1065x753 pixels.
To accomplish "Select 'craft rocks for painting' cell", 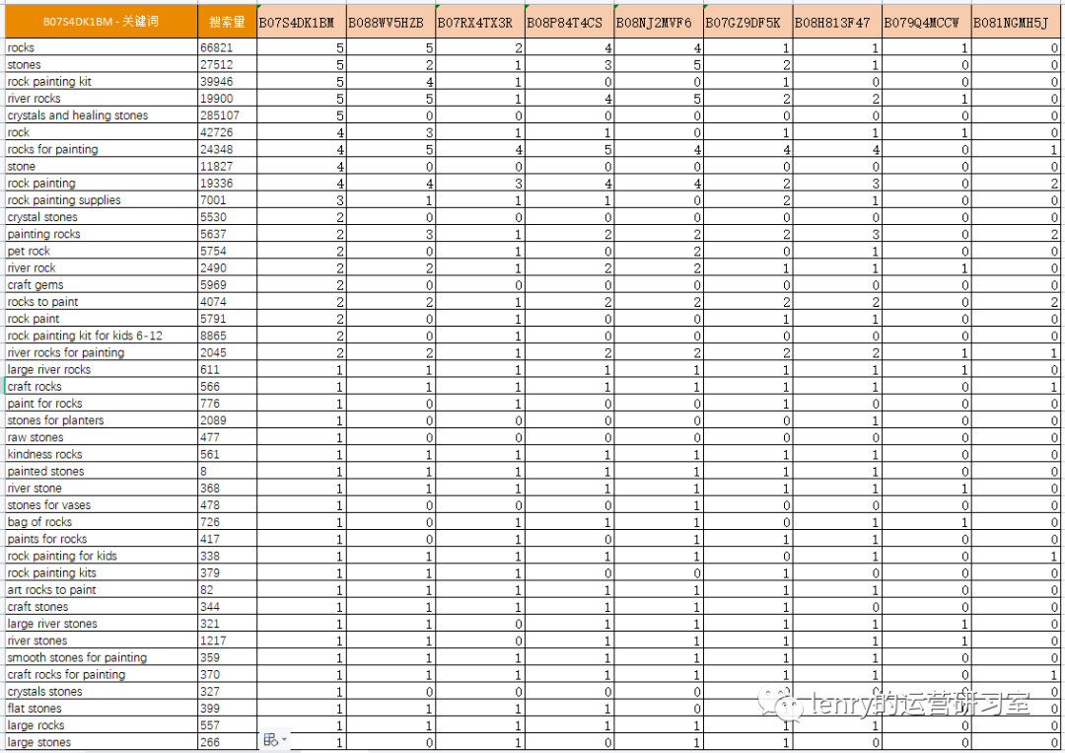I will [x=102, y=674].
